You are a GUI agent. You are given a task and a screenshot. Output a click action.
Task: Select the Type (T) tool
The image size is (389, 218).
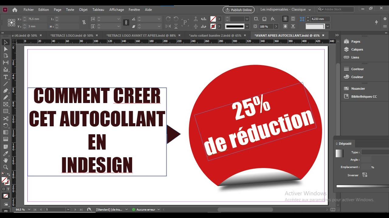[5, 77]
